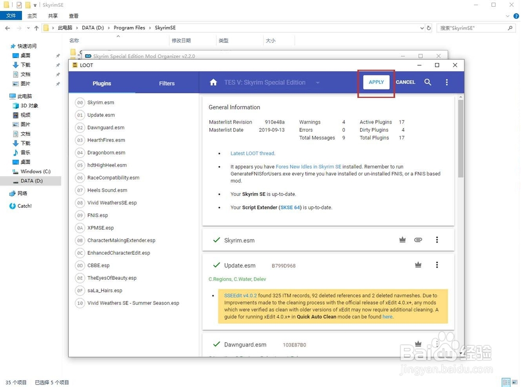Viewport: 521px width, 387px height.
Task: Click the Explorer search magnifier icon
Action: 510,28
